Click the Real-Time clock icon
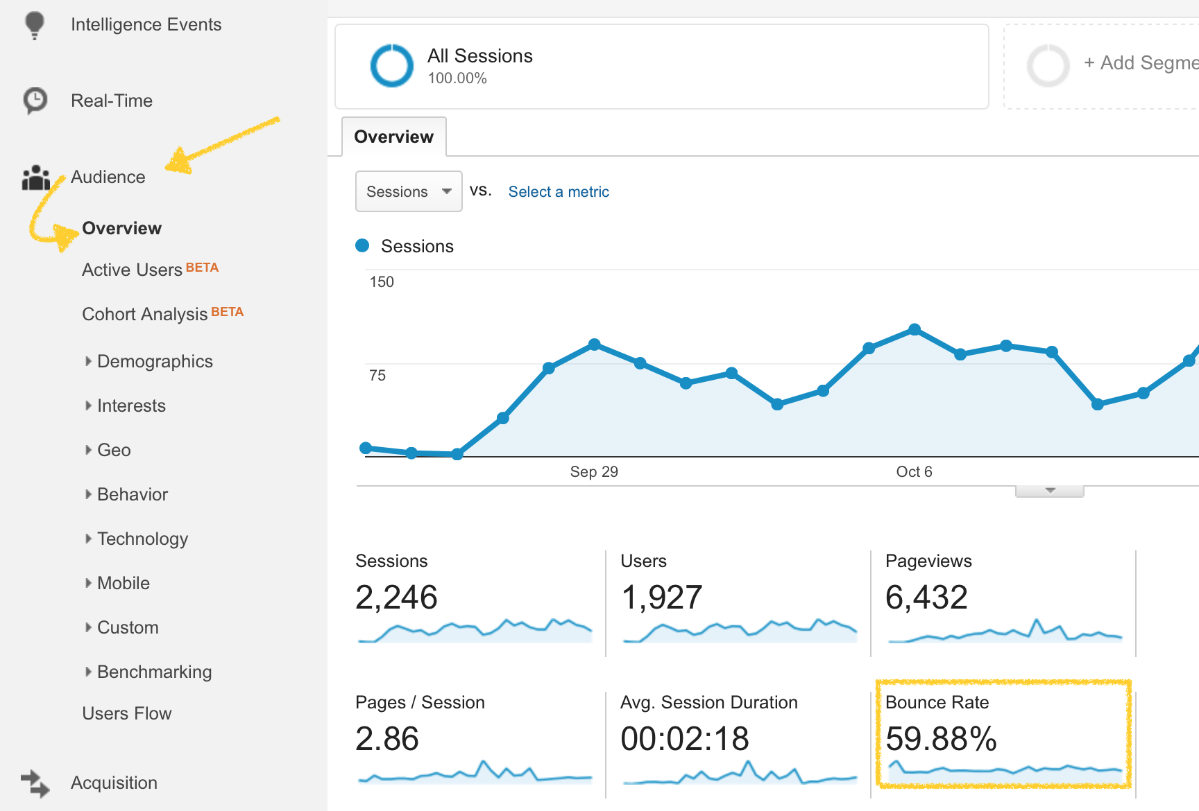 click(35, 101)
